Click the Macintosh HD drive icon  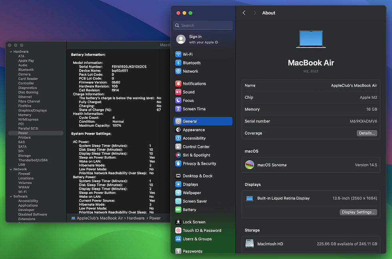pos(249,243)
